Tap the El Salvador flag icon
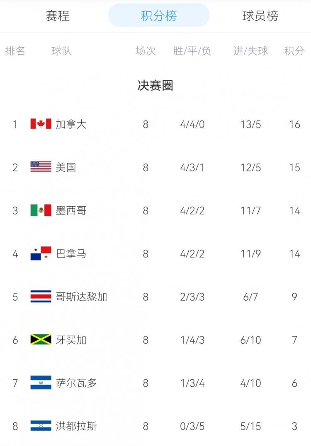 coord(41,383)
